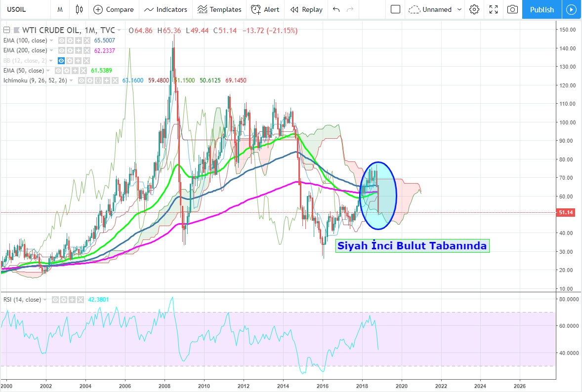582x392 pixels.
Task: Open Ichimoku source code braces icon
Action: [x=98, y=80]
